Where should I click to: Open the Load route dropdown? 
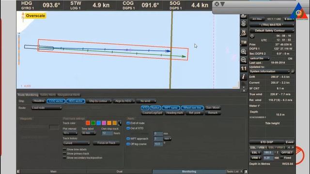[x=46, y=108]
